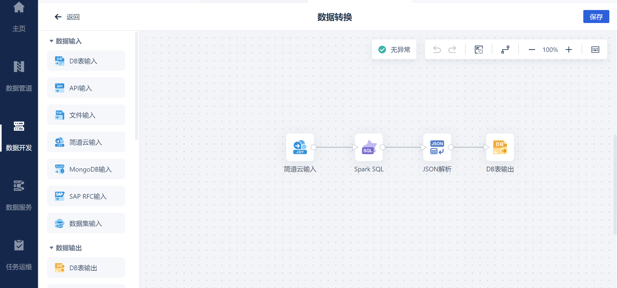Click the 返回 back link
This screenshot has width=618, height=288.
coord(73,17)
